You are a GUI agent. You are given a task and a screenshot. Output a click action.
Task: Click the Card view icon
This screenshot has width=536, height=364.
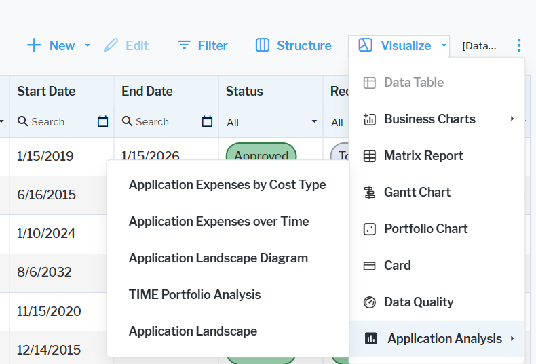pos(370,266)
